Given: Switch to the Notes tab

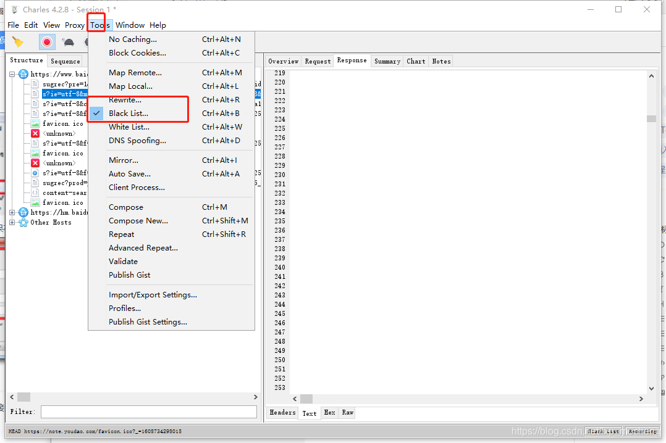Looking at the screenshot, I should pyautogui.click(x=441, y=61).
